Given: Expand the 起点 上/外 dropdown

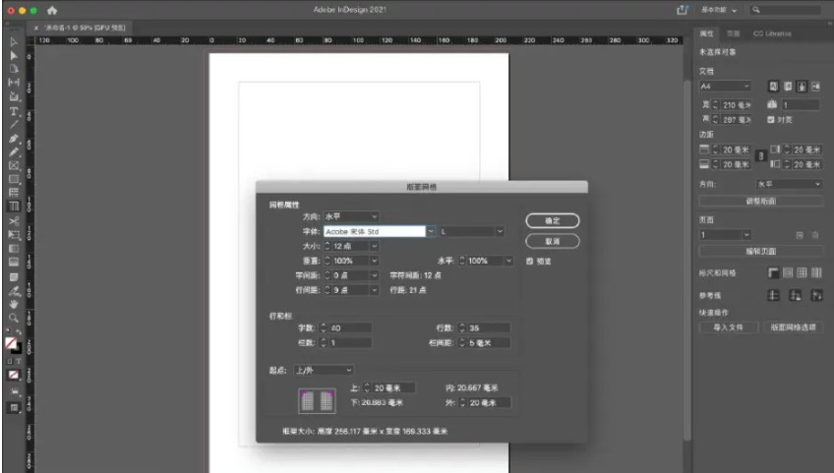Looking at the screenshot, I should 323,370.
